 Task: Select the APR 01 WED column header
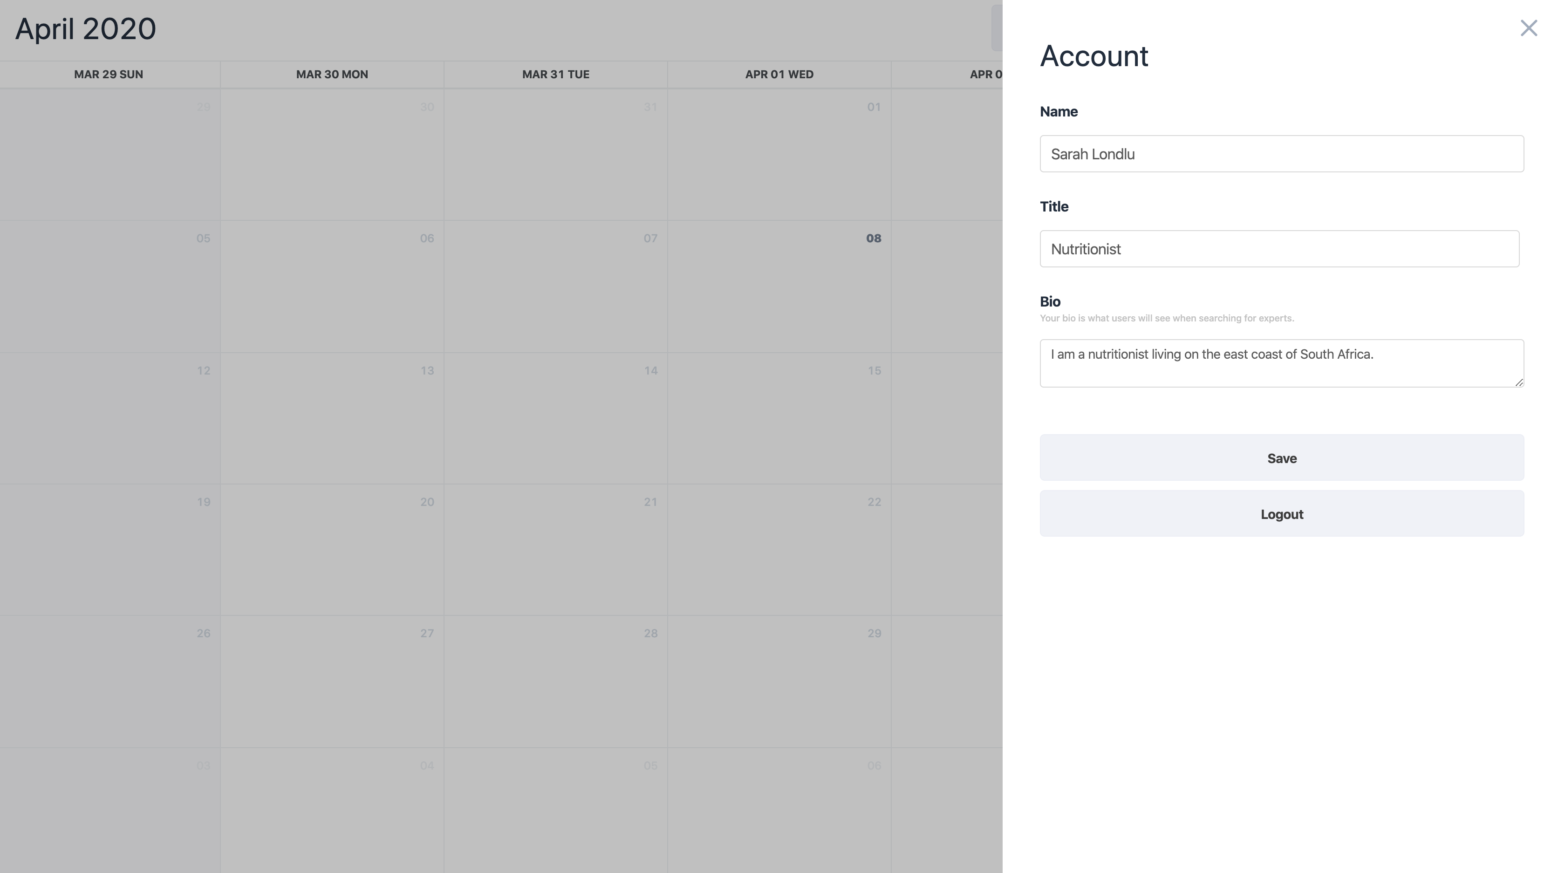pyautogui.click(x=779, y=75)
